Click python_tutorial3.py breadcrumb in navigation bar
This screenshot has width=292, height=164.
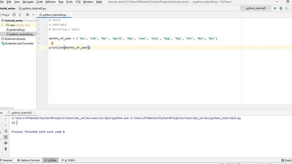32,8
